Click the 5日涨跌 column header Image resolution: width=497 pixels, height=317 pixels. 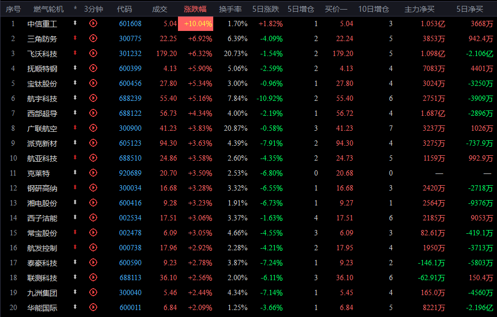point(266,9)
